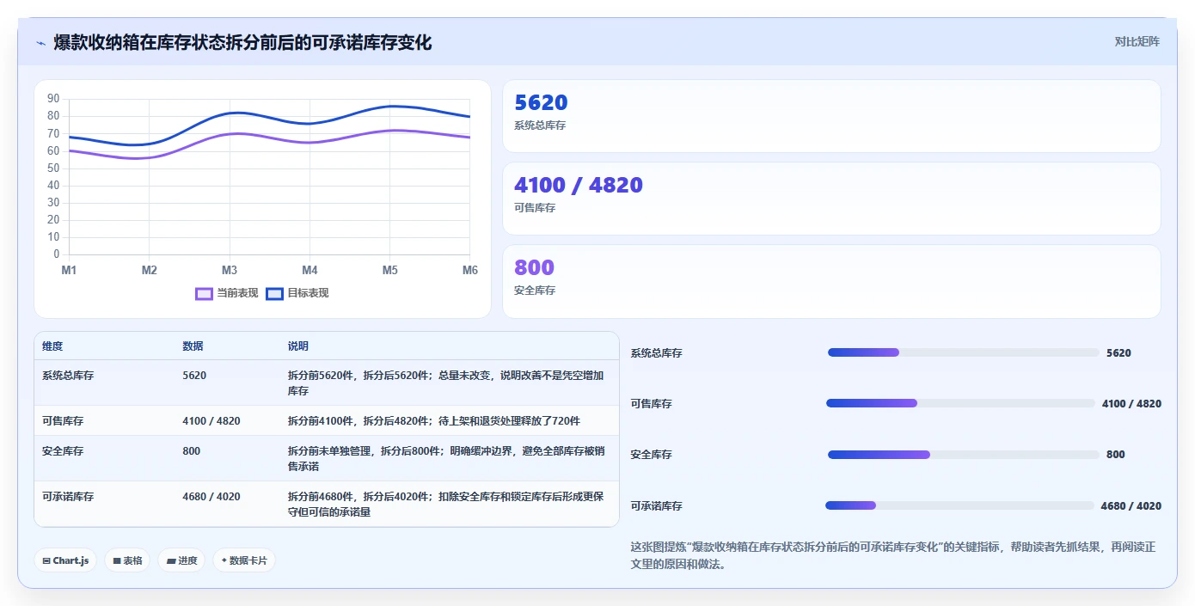
Task: Select the 数据 column header
Action: pyautogui.click(x=193, y=346)
